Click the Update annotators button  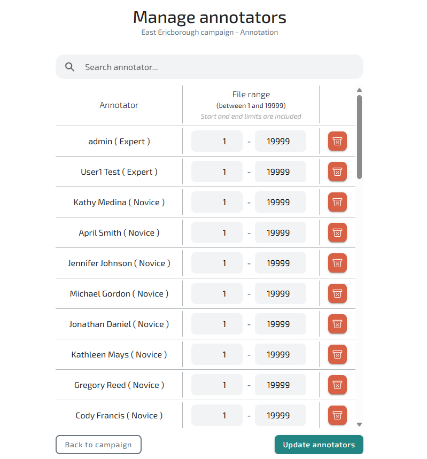tap(319, 445)
